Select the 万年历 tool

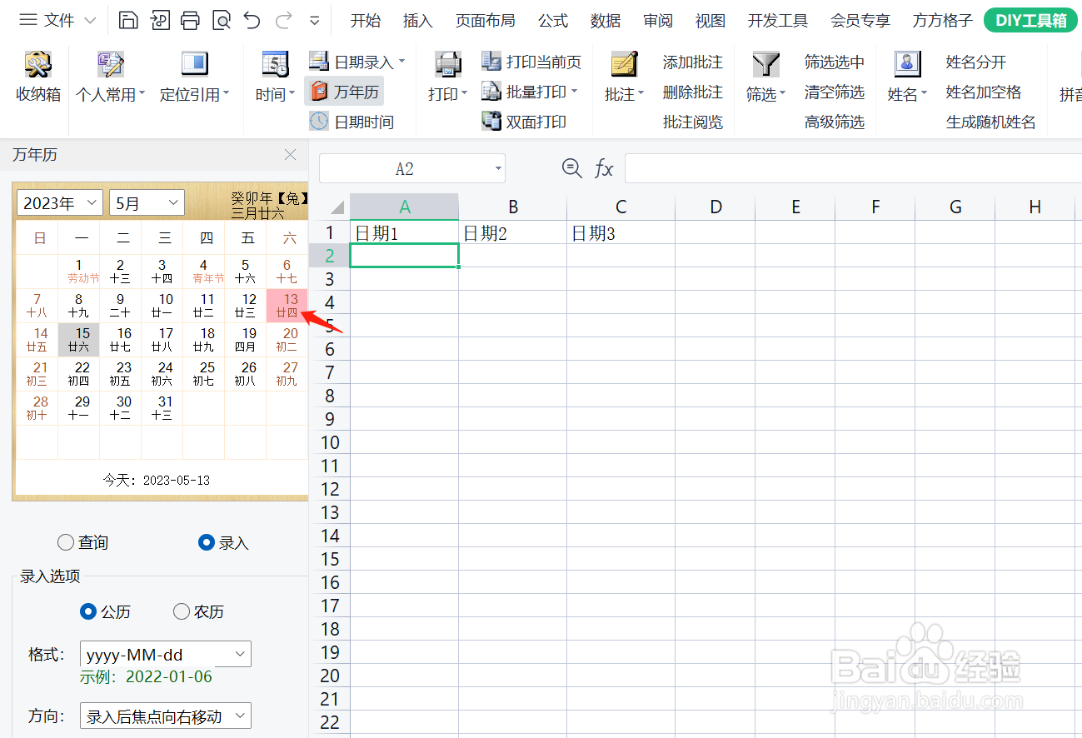pos(344,92)
